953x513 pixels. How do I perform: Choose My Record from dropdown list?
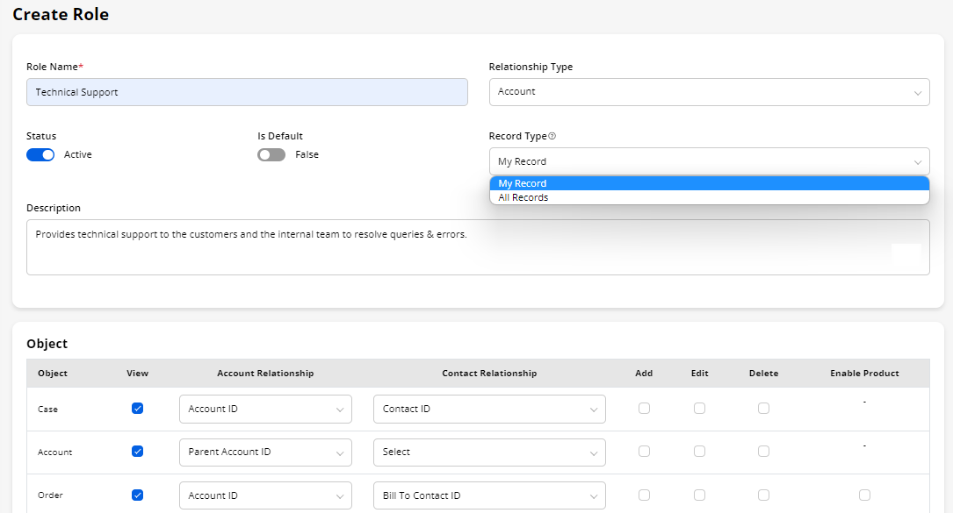click(x=523, y=183)
